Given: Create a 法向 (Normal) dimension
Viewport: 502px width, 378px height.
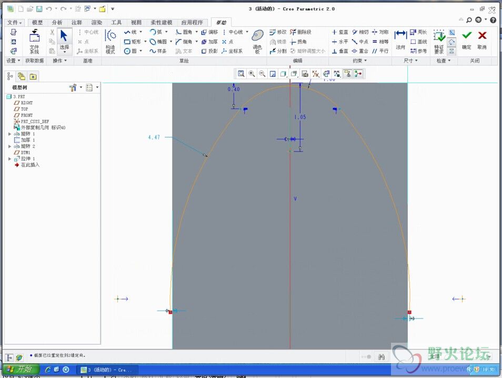Looking at the screenshot, I should pos(400,39).
